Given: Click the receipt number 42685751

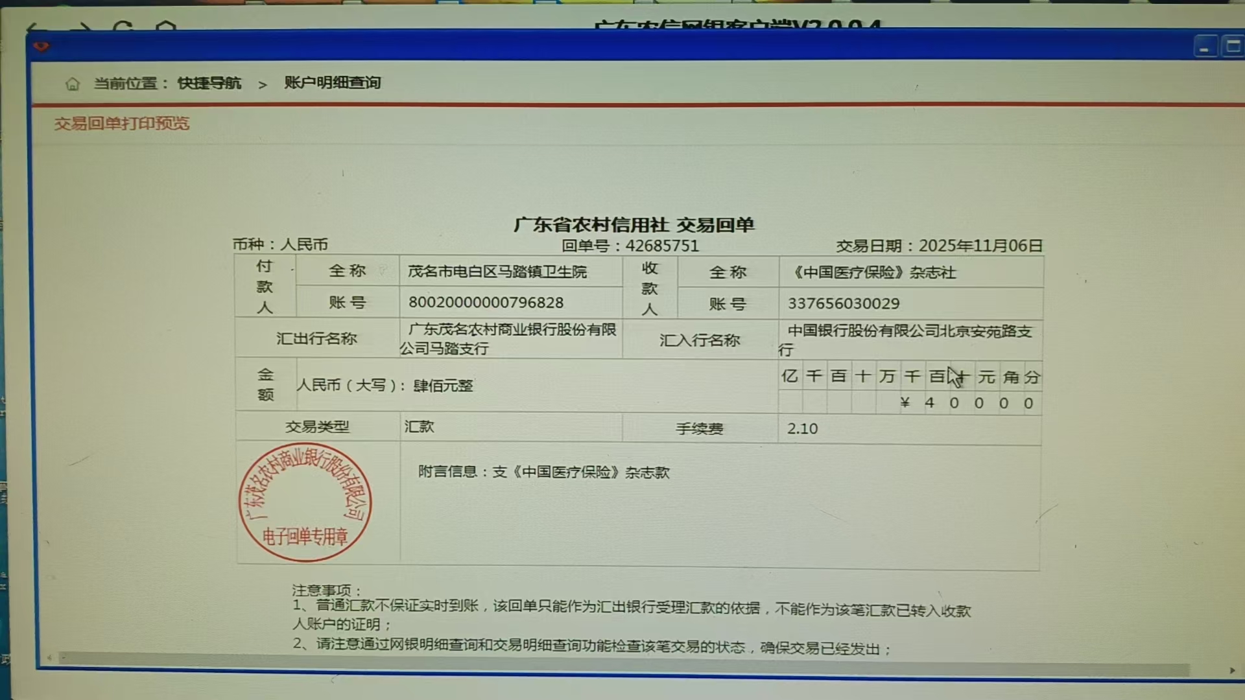Looking at the screenshot, I should point(661,246).
